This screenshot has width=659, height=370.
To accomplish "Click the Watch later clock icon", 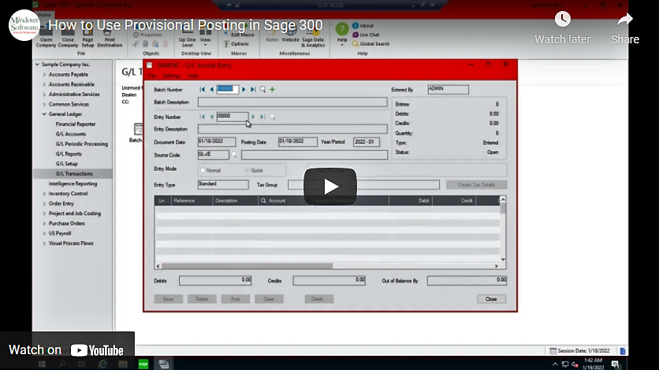I will pyautogui.click(x=562, y=20).
